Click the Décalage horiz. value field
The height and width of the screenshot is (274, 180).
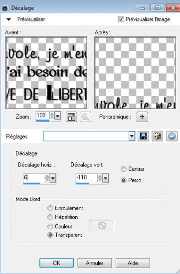[34, 178]
